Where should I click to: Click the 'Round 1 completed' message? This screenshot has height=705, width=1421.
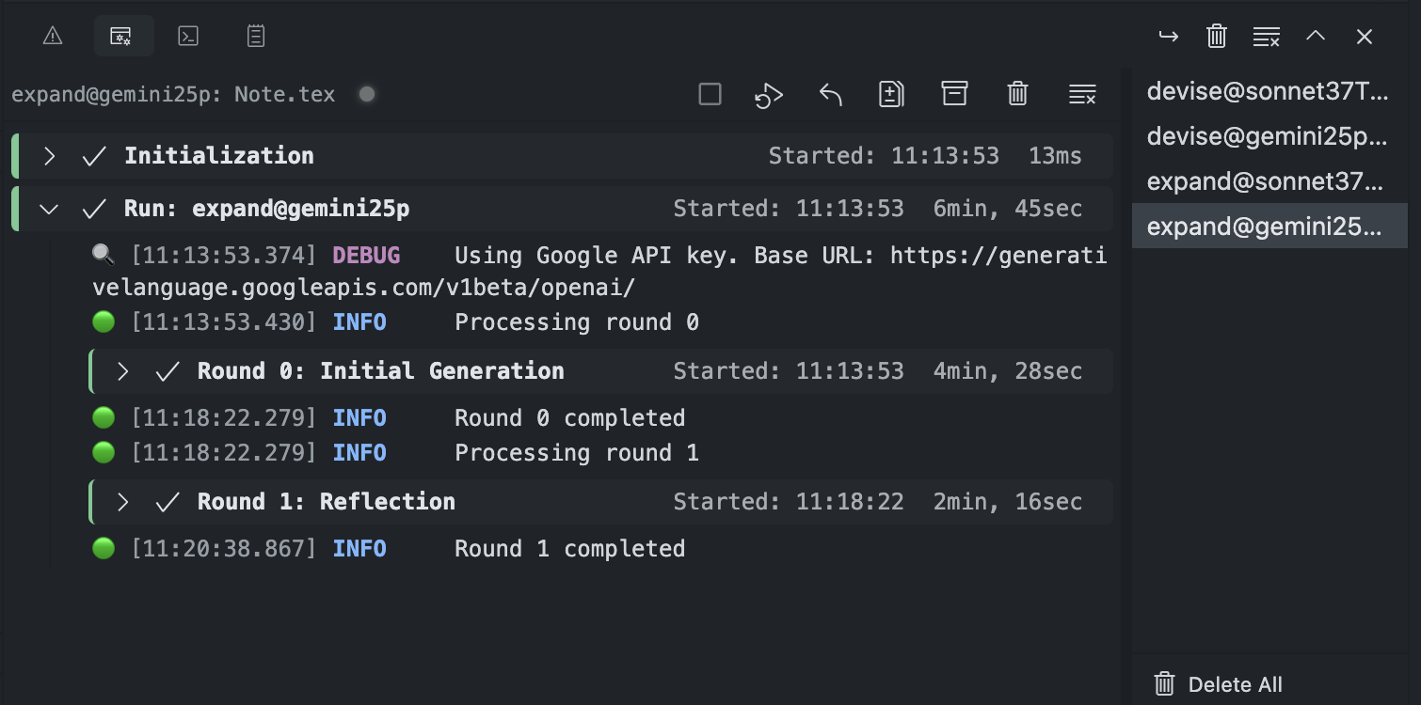pos(570,548)
